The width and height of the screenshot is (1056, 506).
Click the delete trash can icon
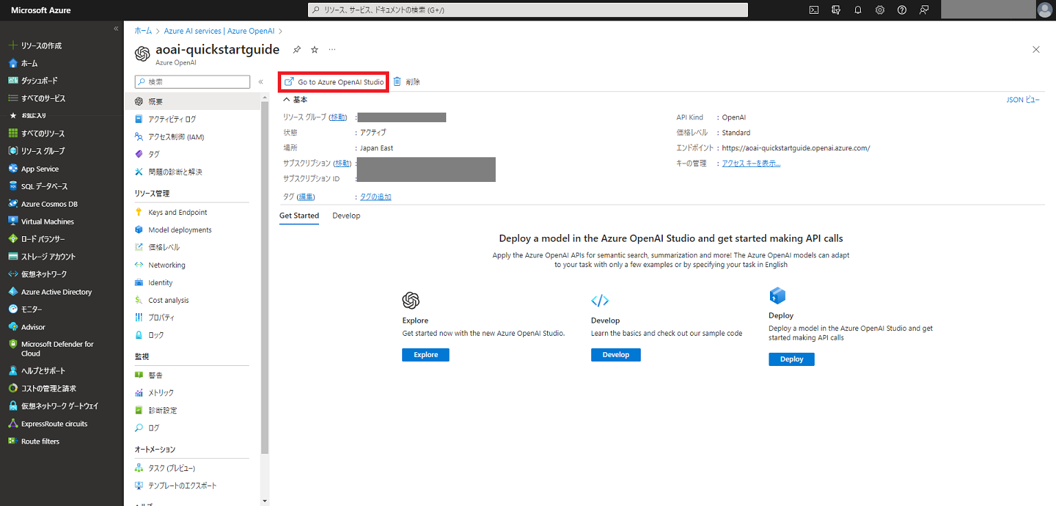click(397, 82)
